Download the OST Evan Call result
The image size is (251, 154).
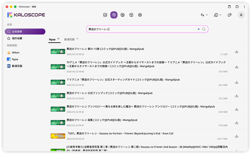click(236, 136)
